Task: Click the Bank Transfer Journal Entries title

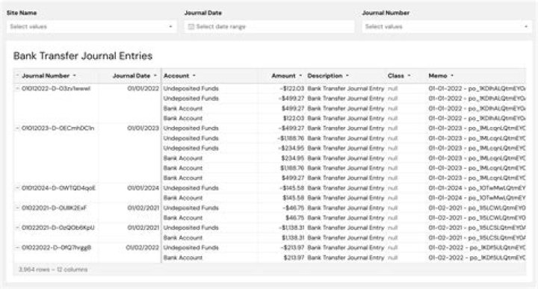Action: coord(83,56)
